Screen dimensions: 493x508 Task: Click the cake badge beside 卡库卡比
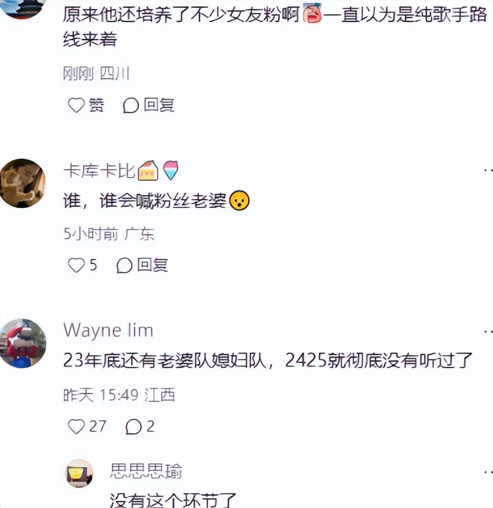(148, 170)
